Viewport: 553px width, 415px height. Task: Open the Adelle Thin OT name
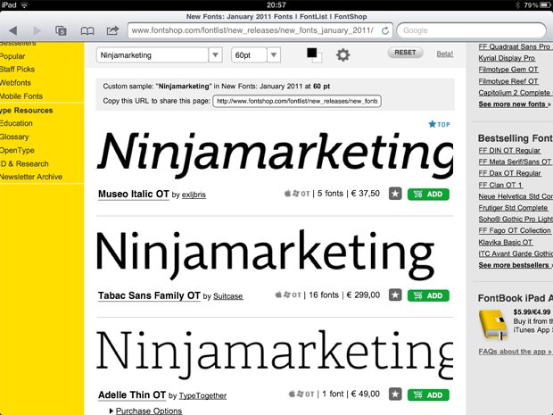[x=132, y=394]
